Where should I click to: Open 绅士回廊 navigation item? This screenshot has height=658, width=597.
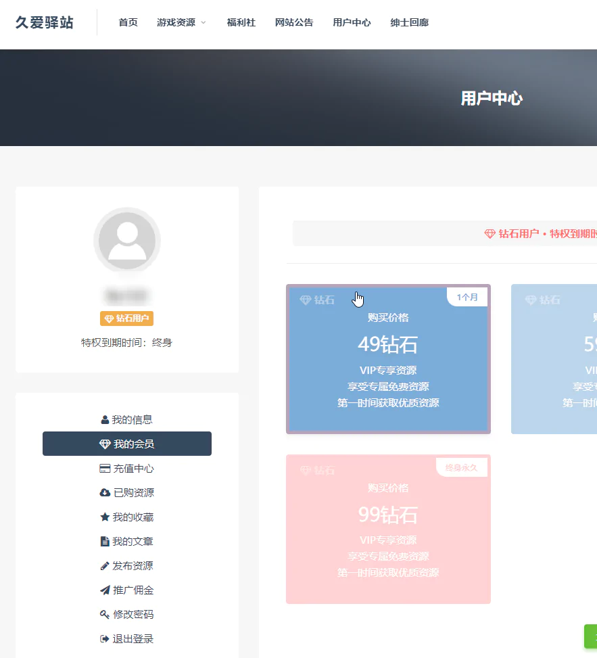click(x=410, y=23)
